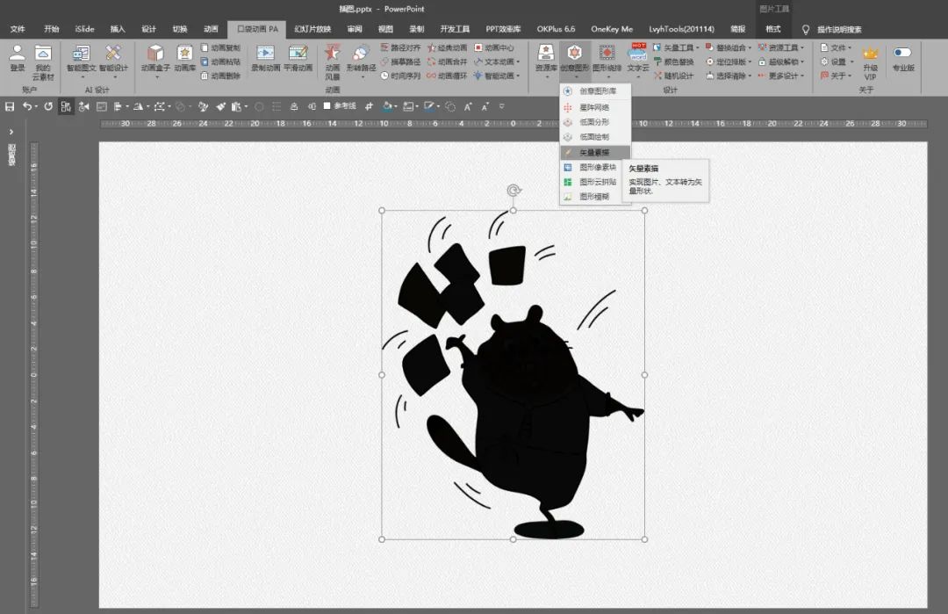
Task: Select 矢量素描 menu entry
Action: coord(595,153)
